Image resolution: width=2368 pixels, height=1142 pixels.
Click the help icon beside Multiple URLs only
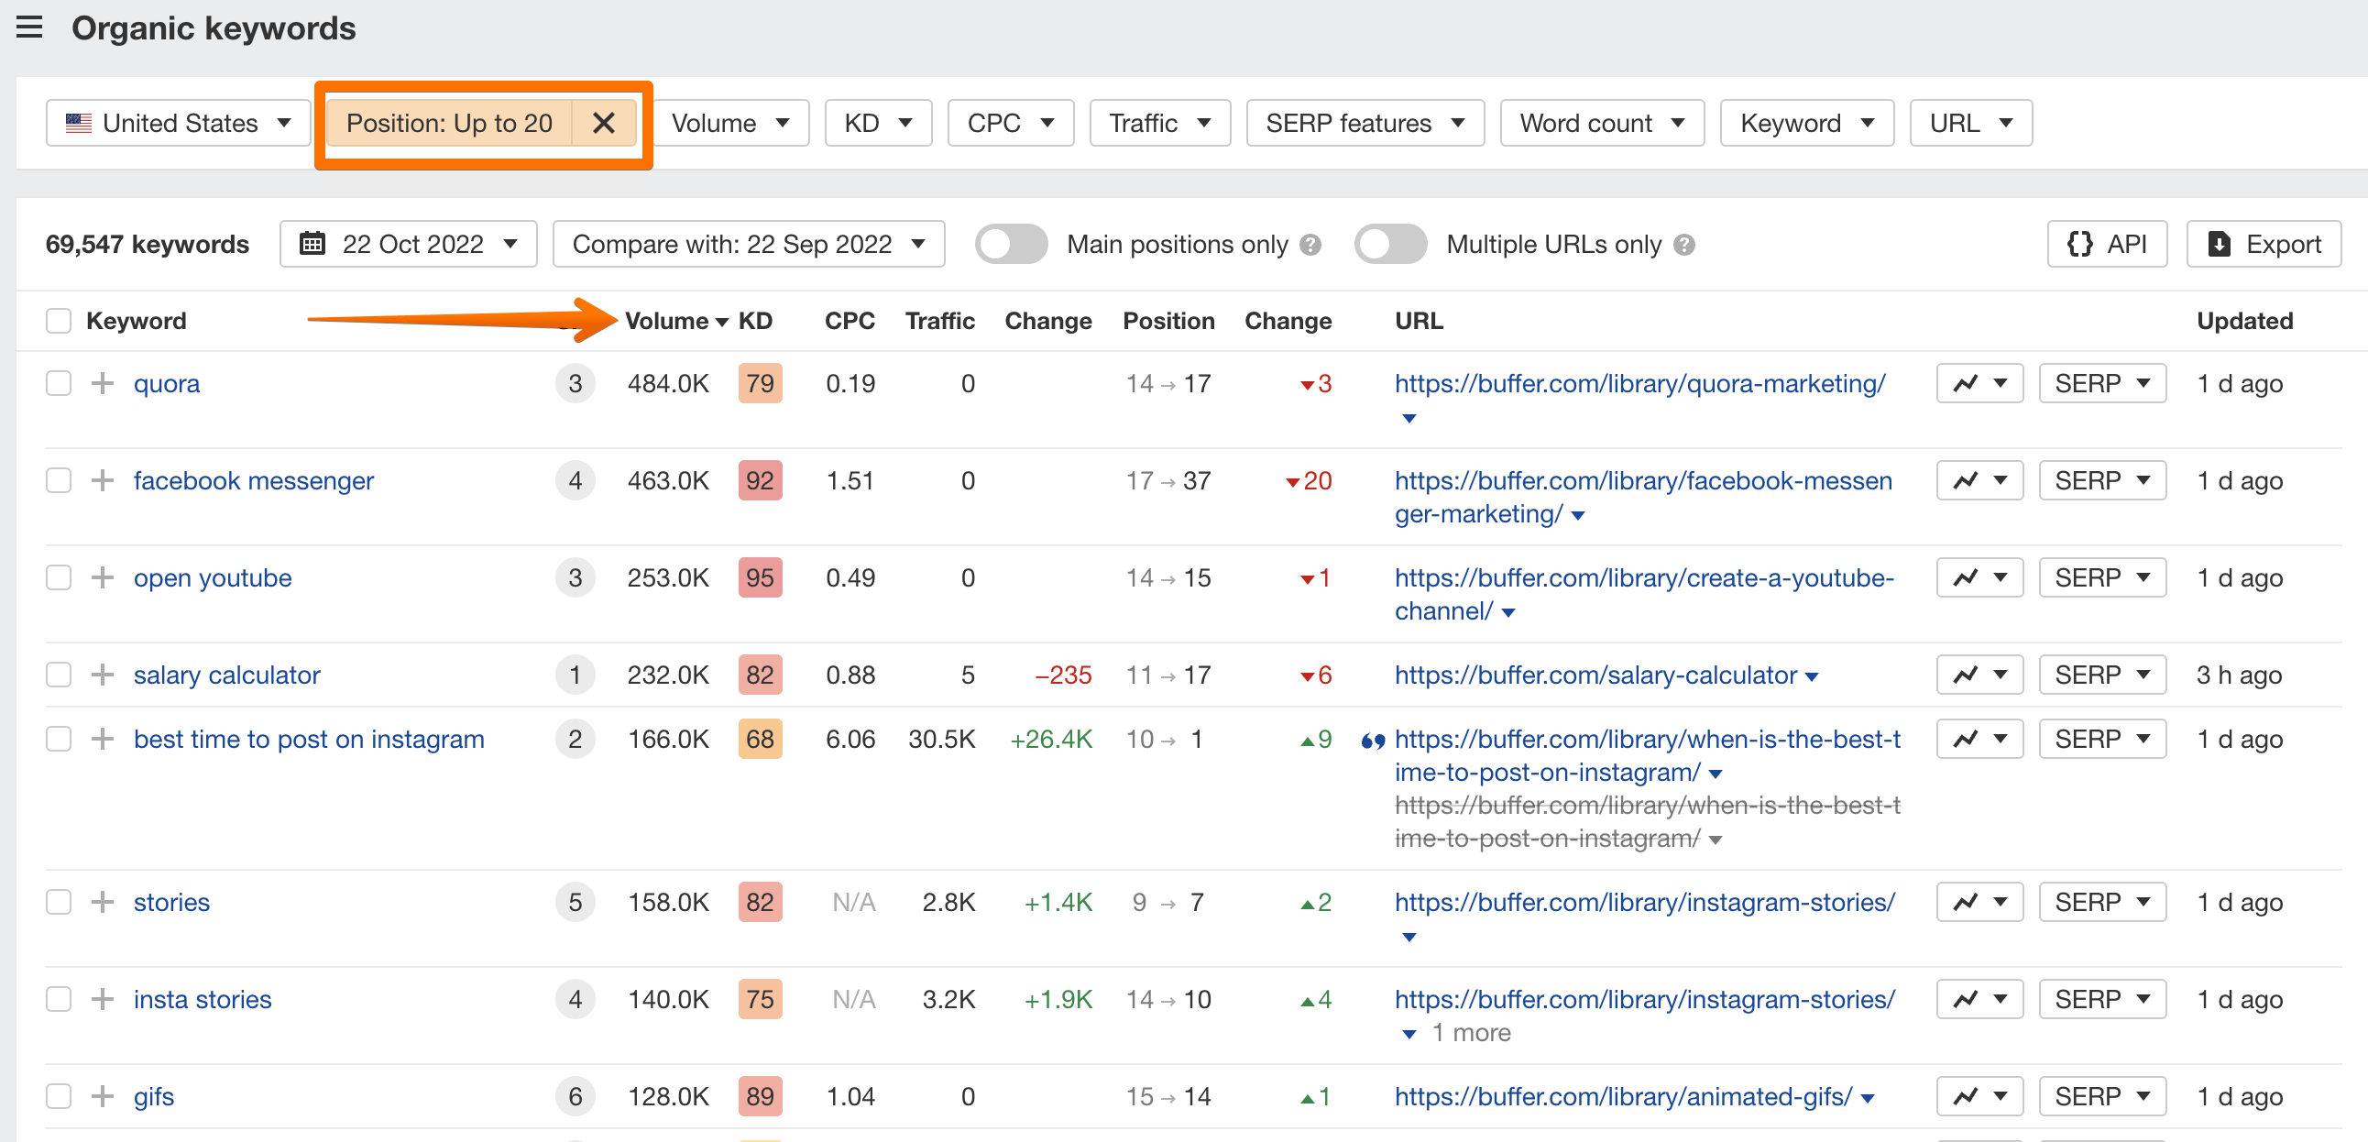pyautogui.click(x=1685, y=245)
